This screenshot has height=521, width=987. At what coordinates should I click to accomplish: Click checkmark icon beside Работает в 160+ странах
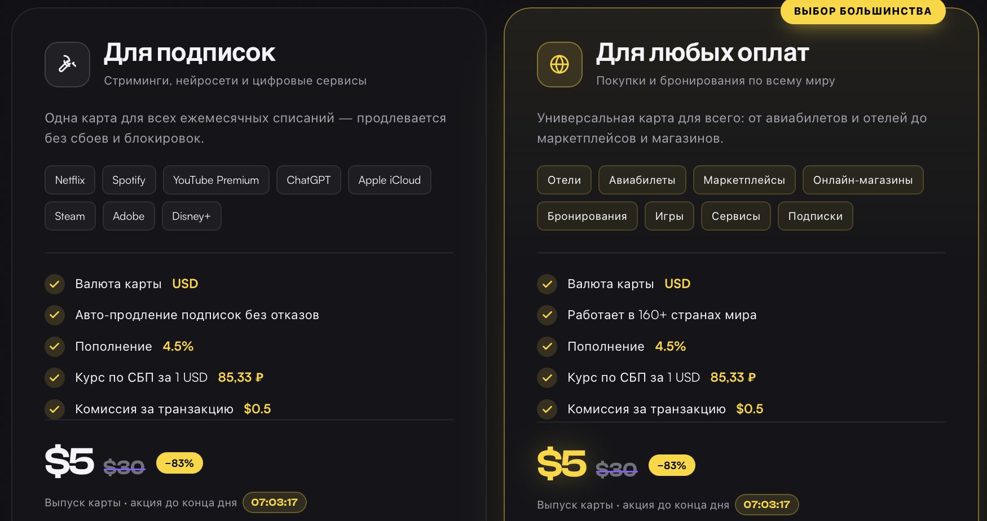(x=547, y=315)
